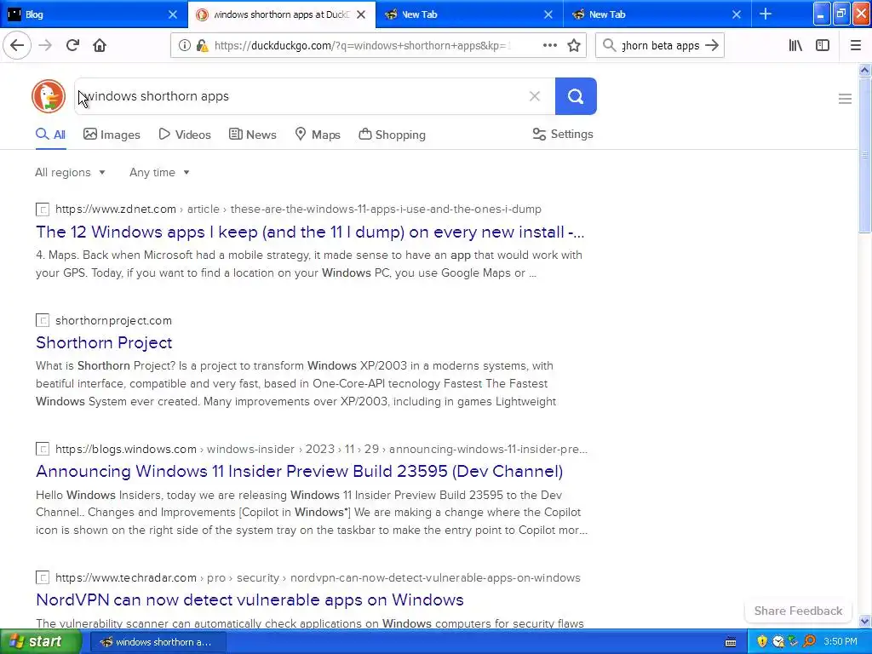Viewport: 872px width, 654px height.
Task: Click the lock with warning icon
Action: tap(202, 46)
